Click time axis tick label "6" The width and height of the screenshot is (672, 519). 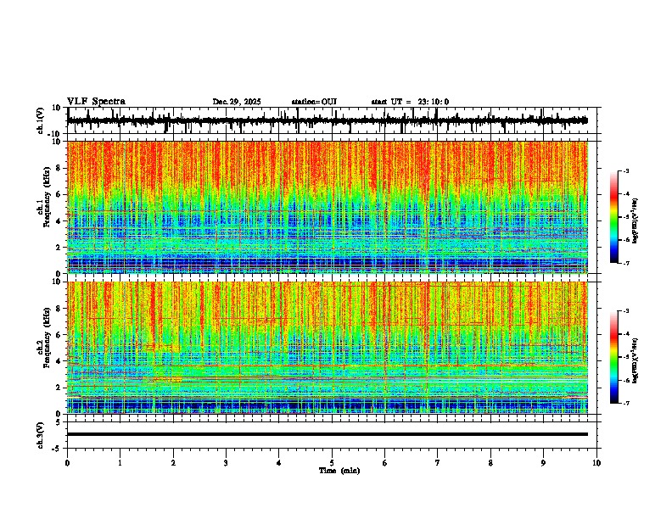[385, 463]
